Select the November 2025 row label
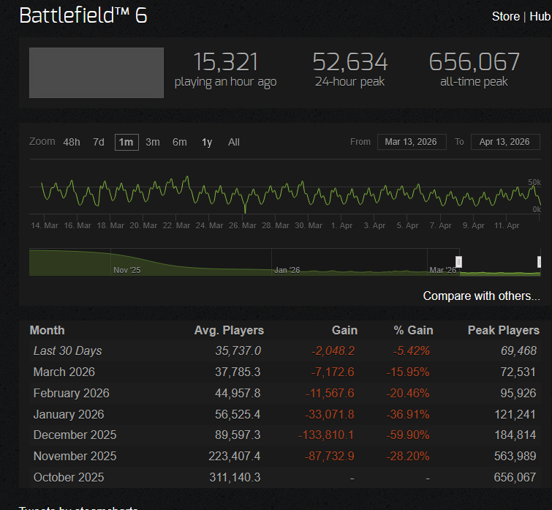Screen dimensions: 552x510 [75, 456]
